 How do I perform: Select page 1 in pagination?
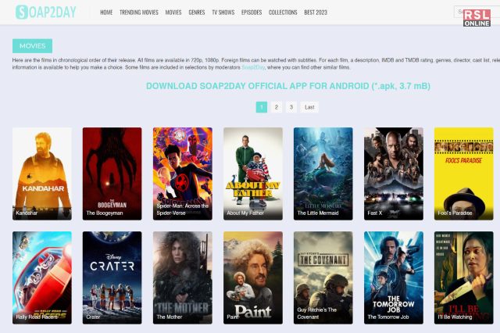pyautogui.click(x=262, y=107)
